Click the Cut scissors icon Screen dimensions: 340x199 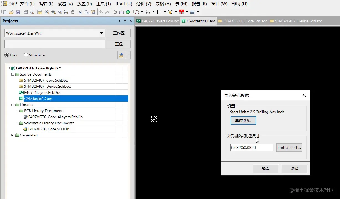coord(80,12)
